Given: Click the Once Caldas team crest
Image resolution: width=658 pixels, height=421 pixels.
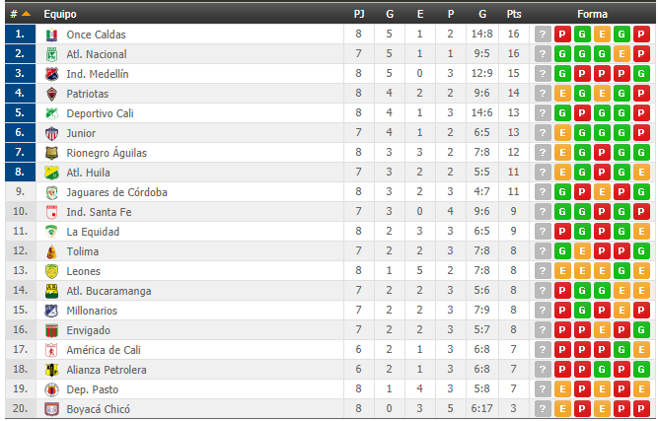Looking at the screenshot, I should [51, 35].
